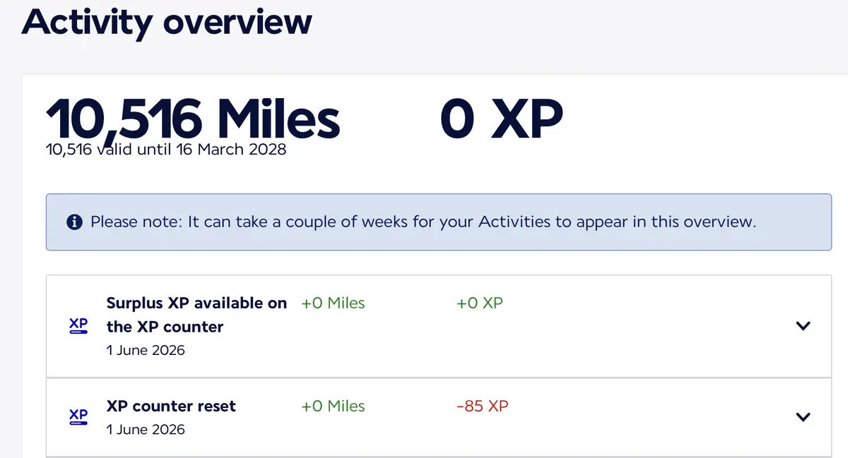Select the 0 XP balance figure
The height and width of the screenshot is (458, 848).
[501, 119]
